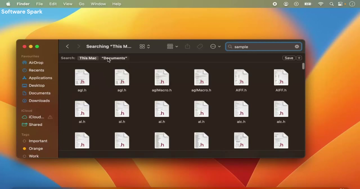The image size is (360, 189).
Task: Go forward with the right chevron button
Action: tap(79, 46)
